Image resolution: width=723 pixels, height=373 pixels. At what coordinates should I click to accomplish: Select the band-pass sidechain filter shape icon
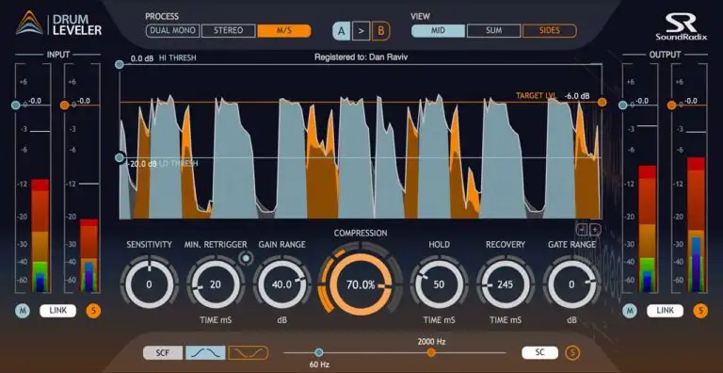pyautogui.click(x=205, y=353)
